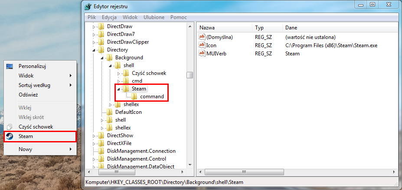Click the Icon value's ab icon
The image size is (402, 190).
pos(202,45)
